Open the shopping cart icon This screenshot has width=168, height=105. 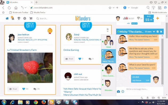tap(31, 18)
